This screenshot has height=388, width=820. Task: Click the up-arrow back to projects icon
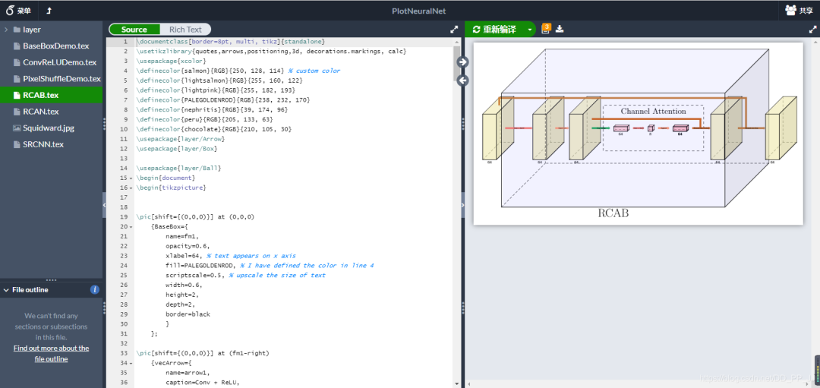click(x=49, y=11)
